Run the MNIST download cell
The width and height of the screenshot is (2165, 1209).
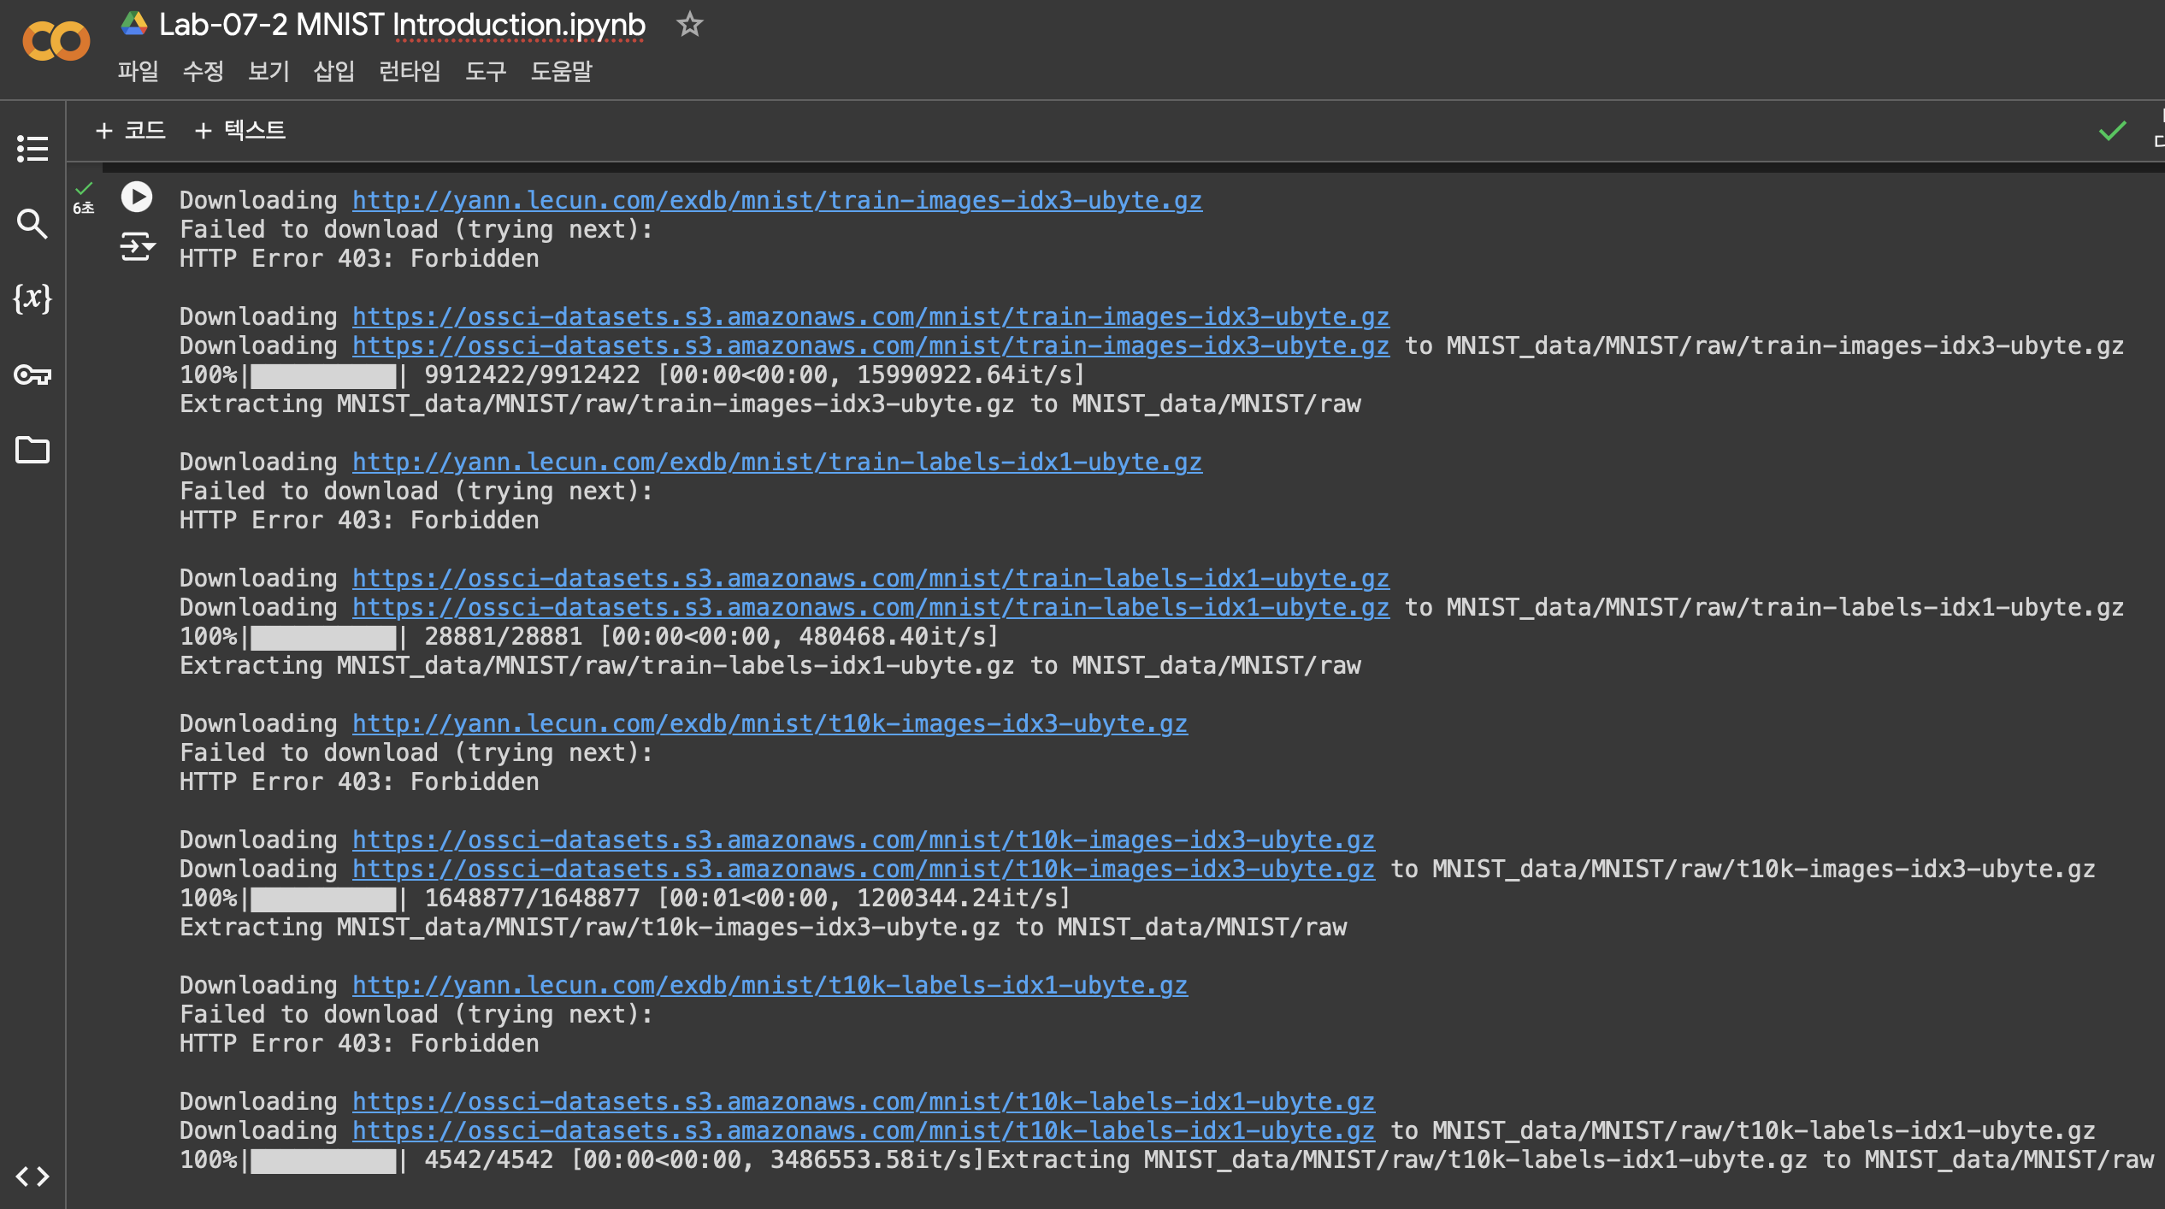[136, 198]
